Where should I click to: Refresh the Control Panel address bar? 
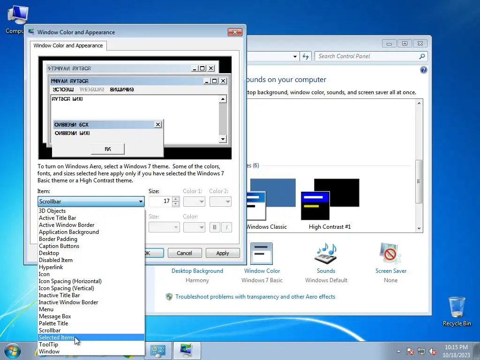point(306,56)
